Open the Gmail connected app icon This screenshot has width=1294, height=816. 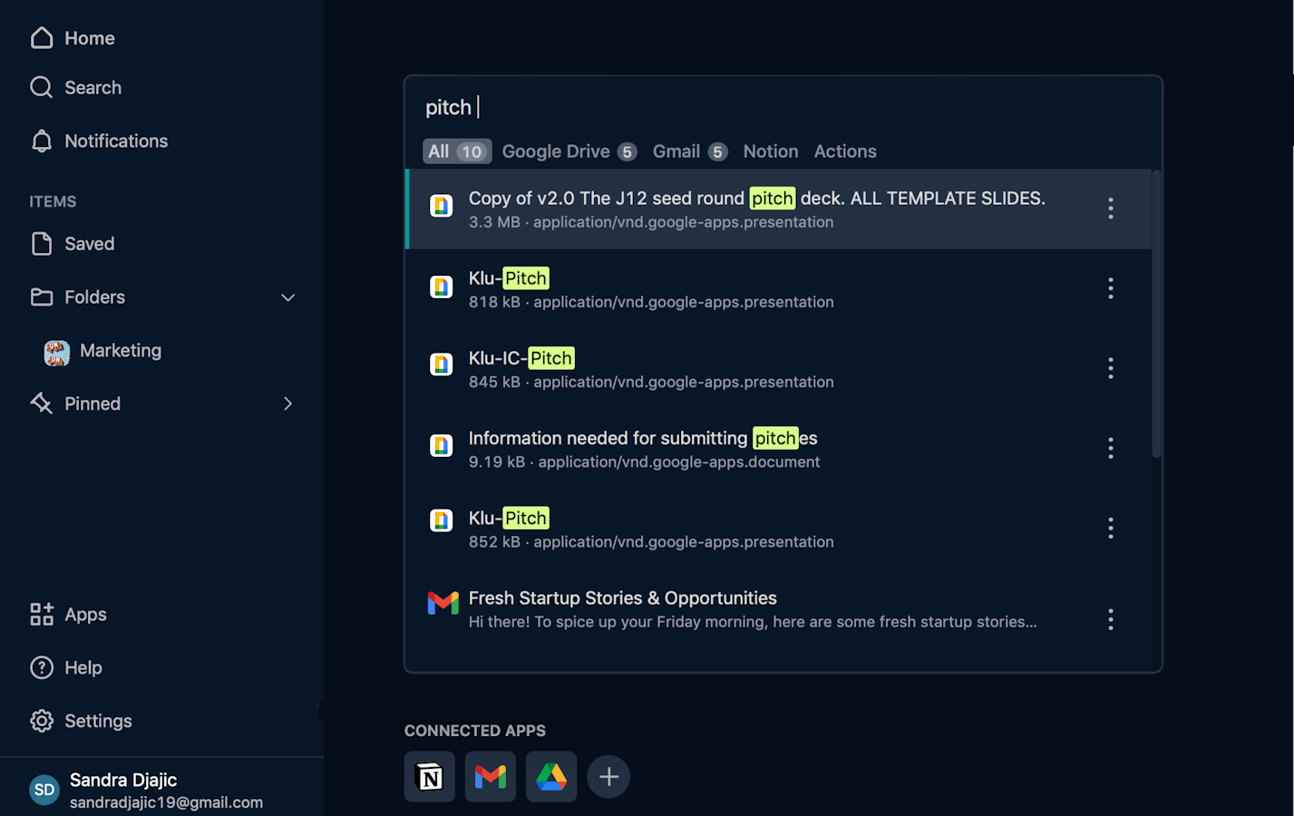pyautogui.click(x=491, y=777)
